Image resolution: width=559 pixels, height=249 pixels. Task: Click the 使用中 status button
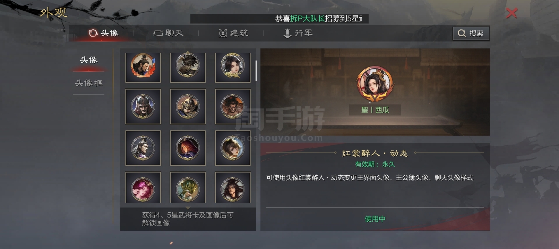(375, 219)
